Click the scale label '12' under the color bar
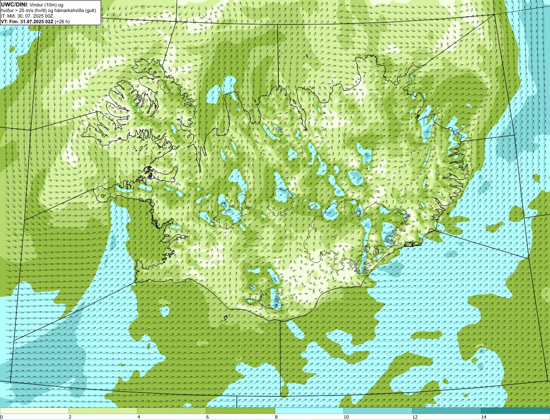 [415, 417]
